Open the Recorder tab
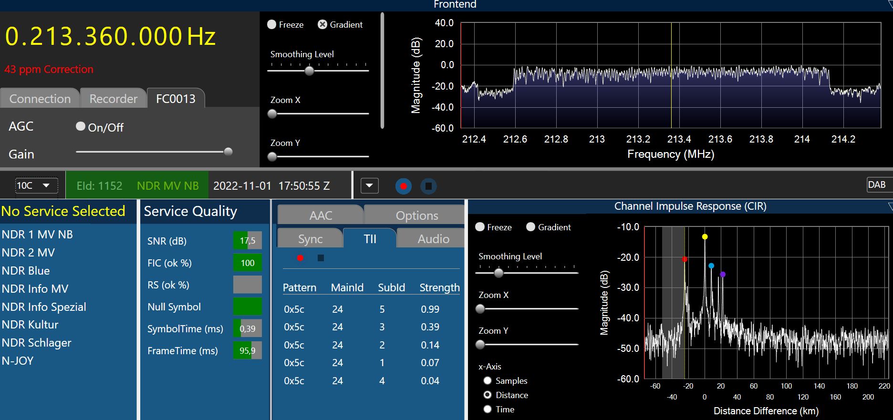This screenshot has width=893, height=420. (x=113, y=99)
